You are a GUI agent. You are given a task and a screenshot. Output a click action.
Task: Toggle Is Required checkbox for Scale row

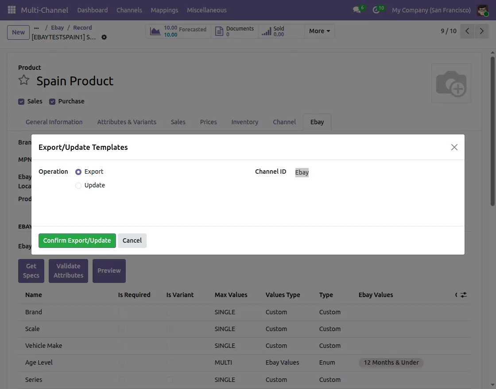tap(121, 329)
